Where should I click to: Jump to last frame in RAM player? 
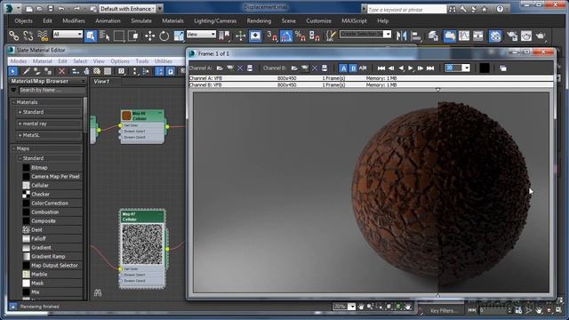(x=430, y=68)
